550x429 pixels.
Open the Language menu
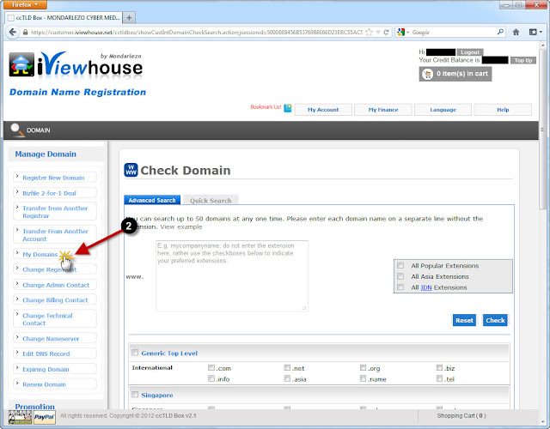(443, 110)
